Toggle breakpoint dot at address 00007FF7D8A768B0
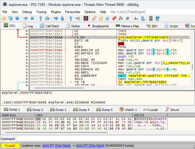Viewport: 195px width, 149px height. pyautogui.click(x=27, y=50)
